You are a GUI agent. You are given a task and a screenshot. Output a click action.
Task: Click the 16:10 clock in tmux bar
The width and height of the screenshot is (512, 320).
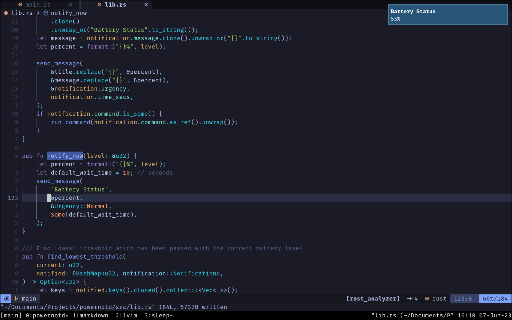[466, 315]
